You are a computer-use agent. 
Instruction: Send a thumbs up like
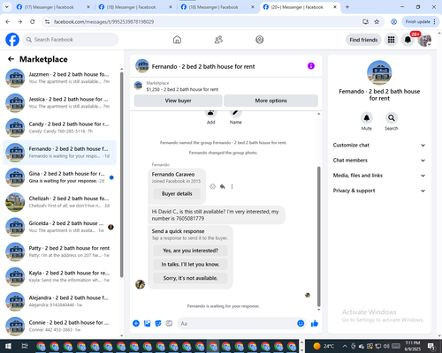point(315,324)
